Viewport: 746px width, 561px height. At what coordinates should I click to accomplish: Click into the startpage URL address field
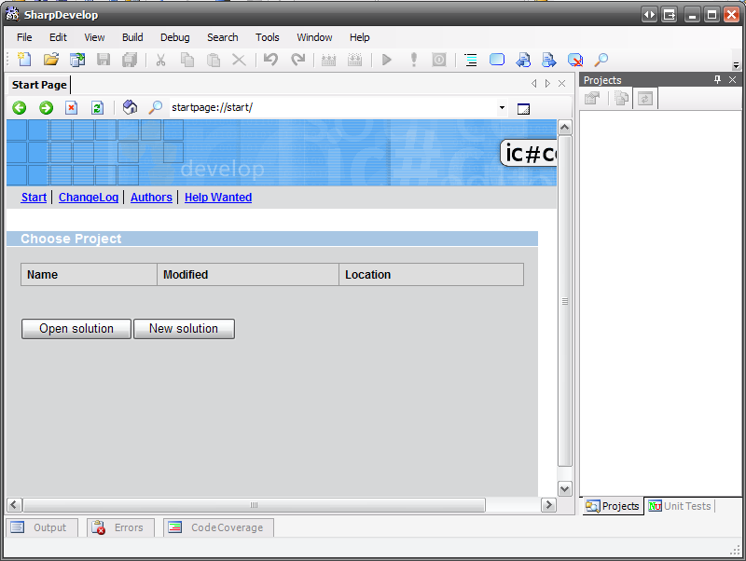point(326,108)
